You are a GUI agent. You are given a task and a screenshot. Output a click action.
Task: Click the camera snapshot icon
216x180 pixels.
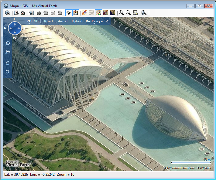tap(39, 13)
